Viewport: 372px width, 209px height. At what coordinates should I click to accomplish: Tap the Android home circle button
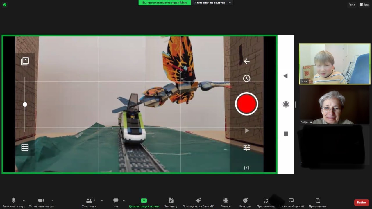click(x=286, y=104)
